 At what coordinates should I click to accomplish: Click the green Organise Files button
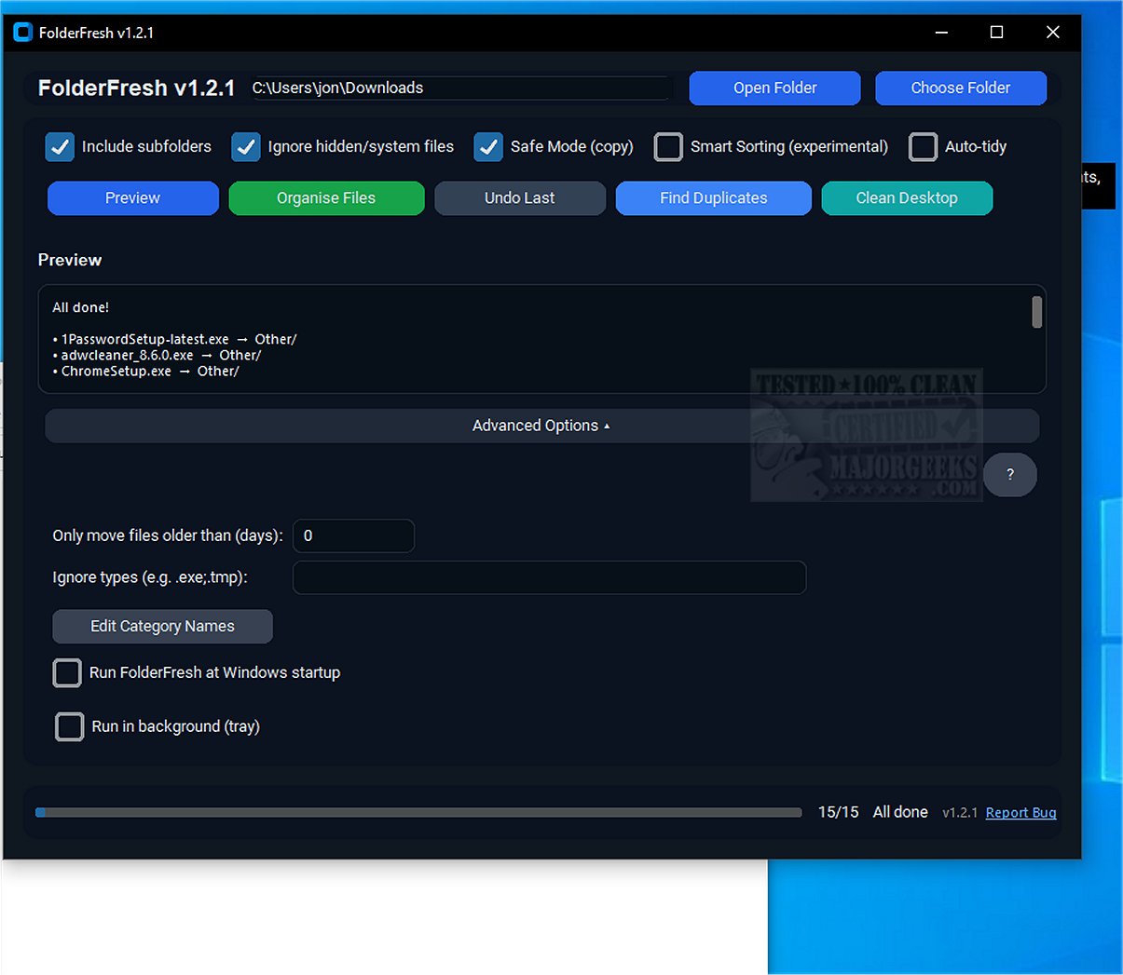[326, 198]
